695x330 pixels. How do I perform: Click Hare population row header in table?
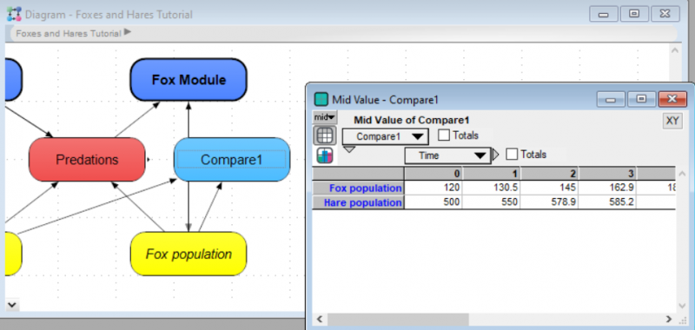tap(358, 202)
